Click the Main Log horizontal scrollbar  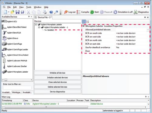(x=46, y=107)
